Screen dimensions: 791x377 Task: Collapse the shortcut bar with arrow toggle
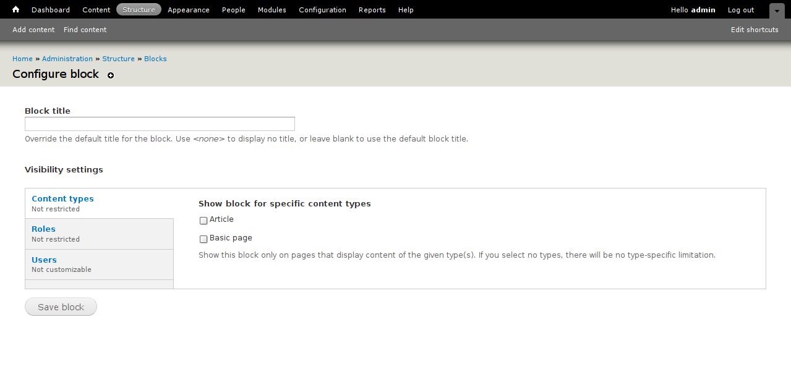coord(776,11)
